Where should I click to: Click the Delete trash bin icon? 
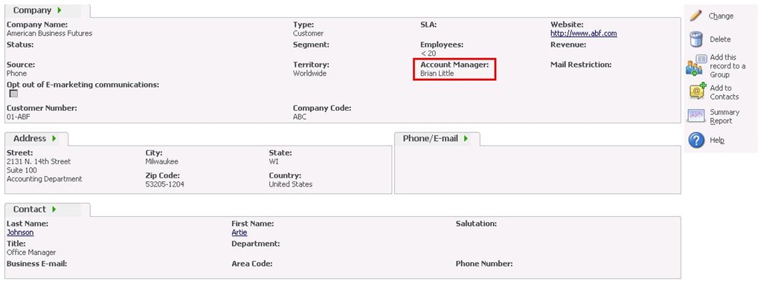(x=696, y=39)
